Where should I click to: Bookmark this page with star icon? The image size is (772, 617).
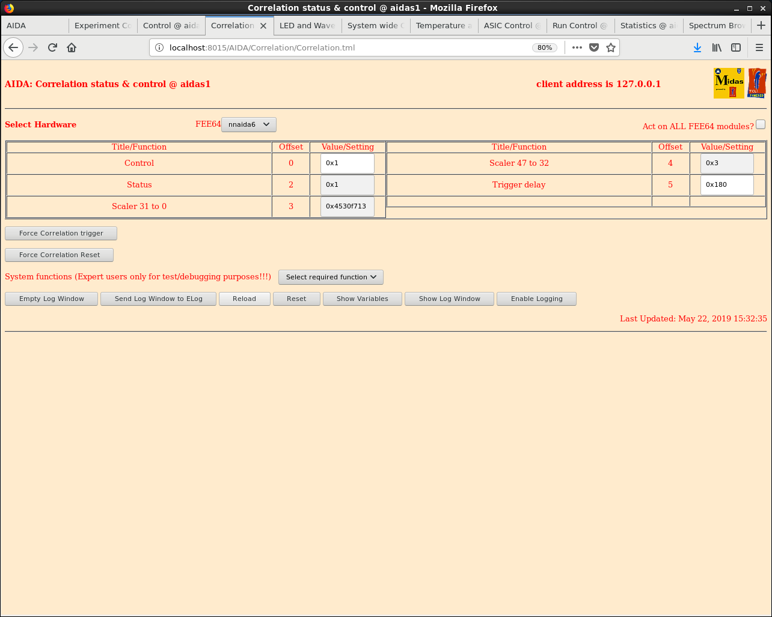pos(611,47)
